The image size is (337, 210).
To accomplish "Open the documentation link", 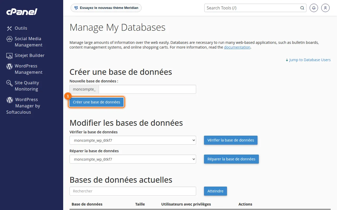I will click(x=237, y=47).
